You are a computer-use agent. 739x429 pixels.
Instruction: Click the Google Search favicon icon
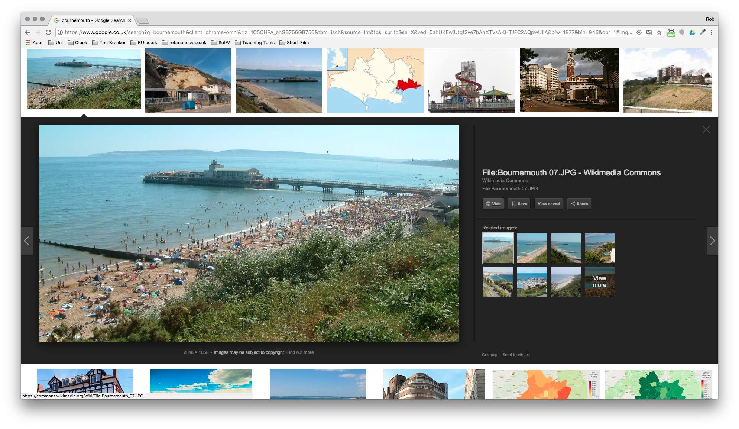click(x=57, y=20)
